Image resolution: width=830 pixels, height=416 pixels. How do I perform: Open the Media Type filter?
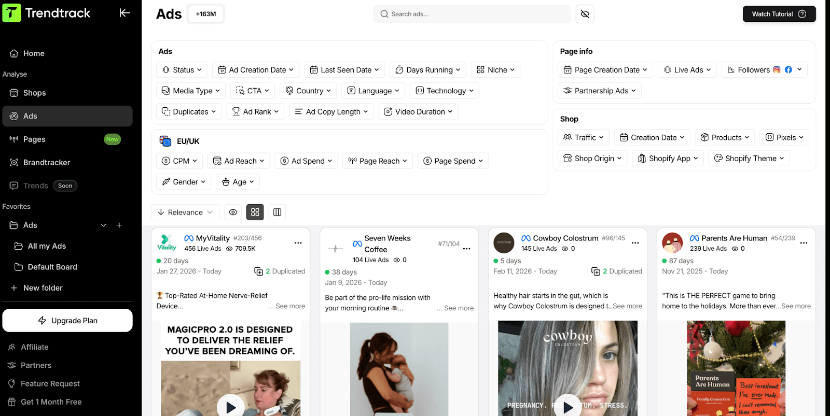(x=191, y=91)
